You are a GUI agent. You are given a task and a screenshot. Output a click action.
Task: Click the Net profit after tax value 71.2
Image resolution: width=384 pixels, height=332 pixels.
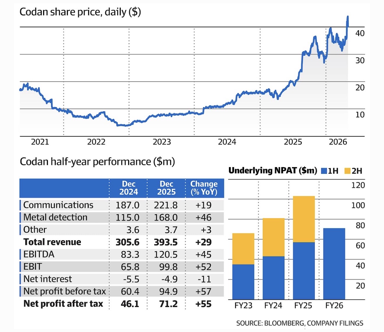click(168, 304)
